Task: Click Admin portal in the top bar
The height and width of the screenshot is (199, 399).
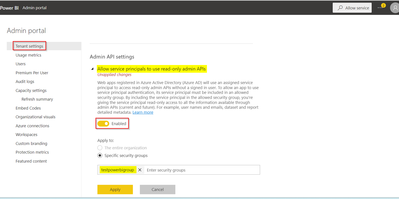Action: (35, 8)
